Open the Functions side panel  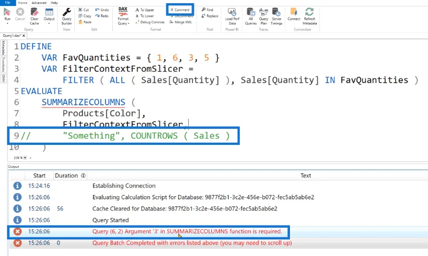(3, 64)
